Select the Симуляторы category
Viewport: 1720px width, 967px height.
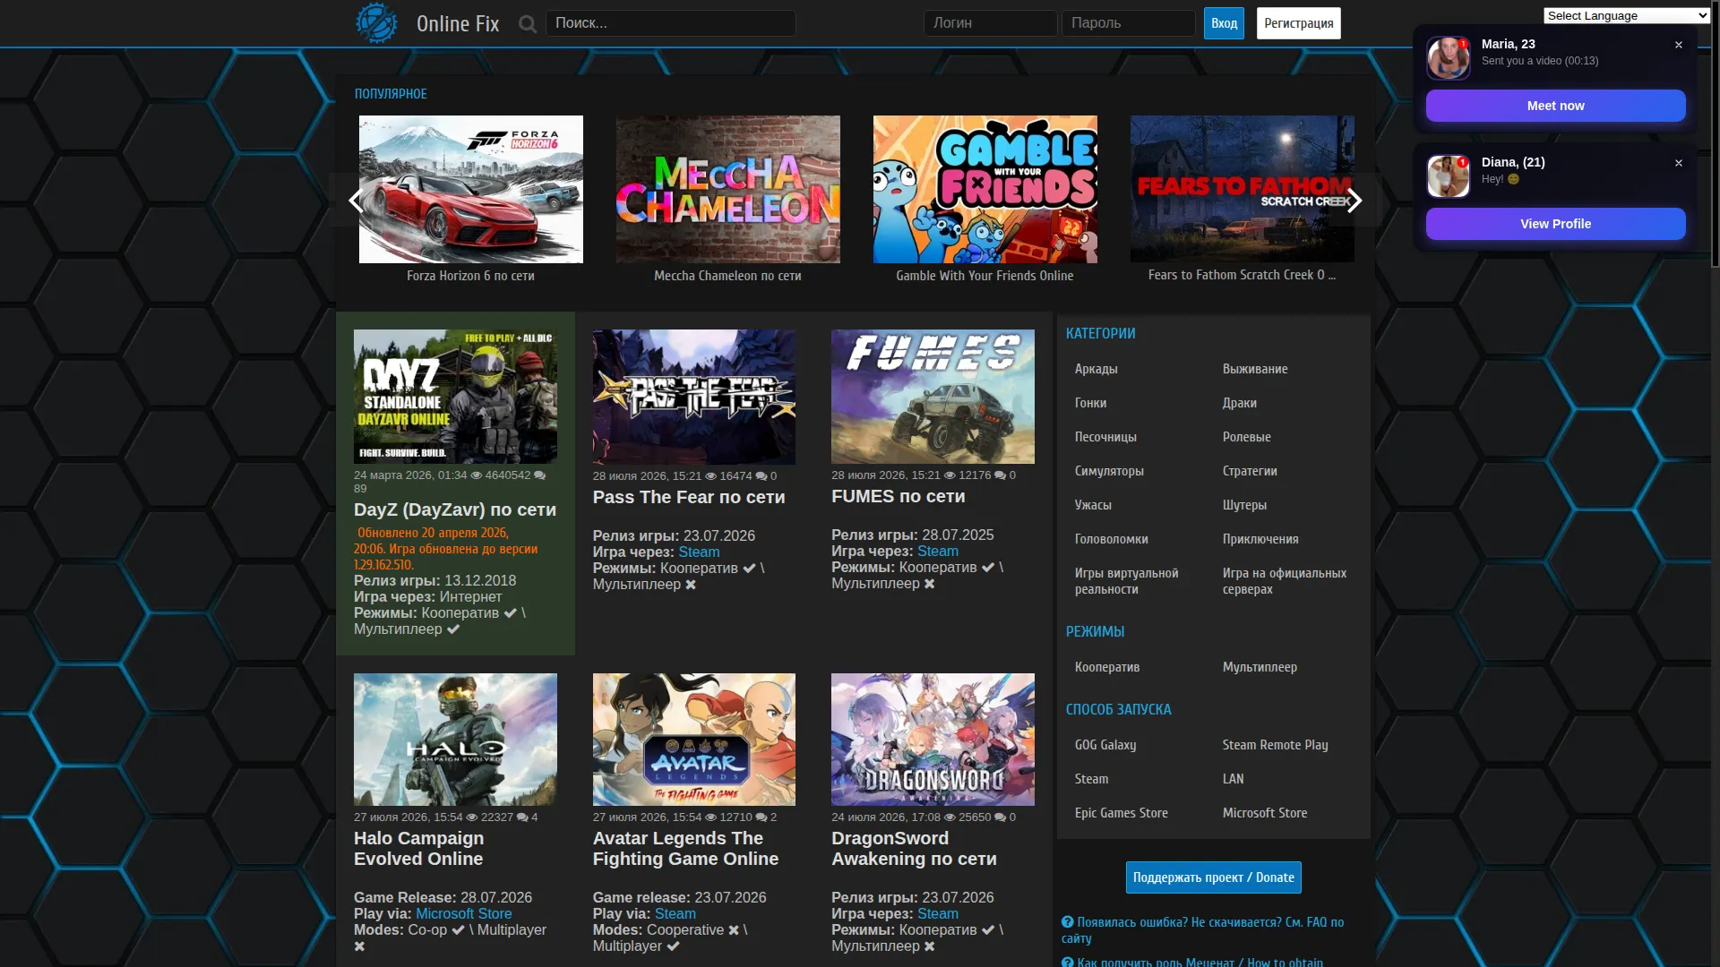pyautogui.click(x=1109, y=471)
